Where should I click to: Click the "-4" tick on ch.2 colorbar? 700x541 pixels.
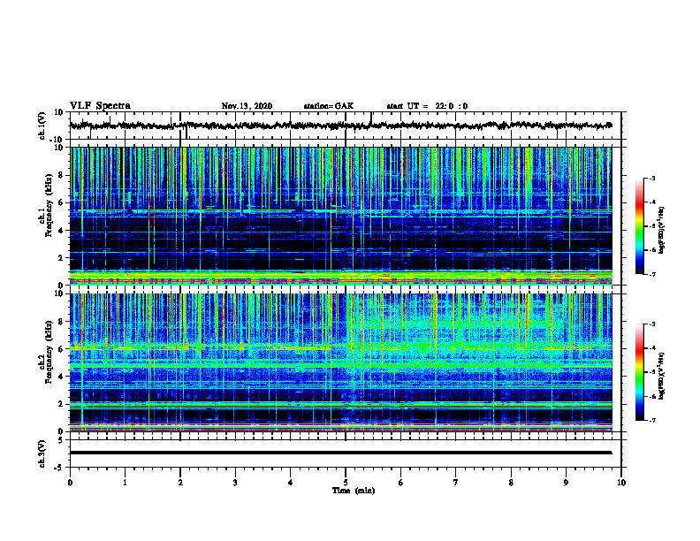652,348
